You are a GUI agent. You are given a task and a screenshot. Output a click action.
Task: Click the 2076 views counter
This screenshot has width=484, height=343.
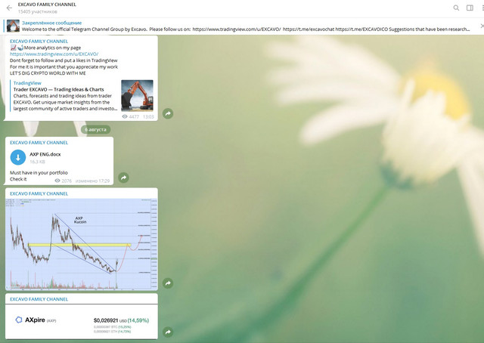pos(64,181)
